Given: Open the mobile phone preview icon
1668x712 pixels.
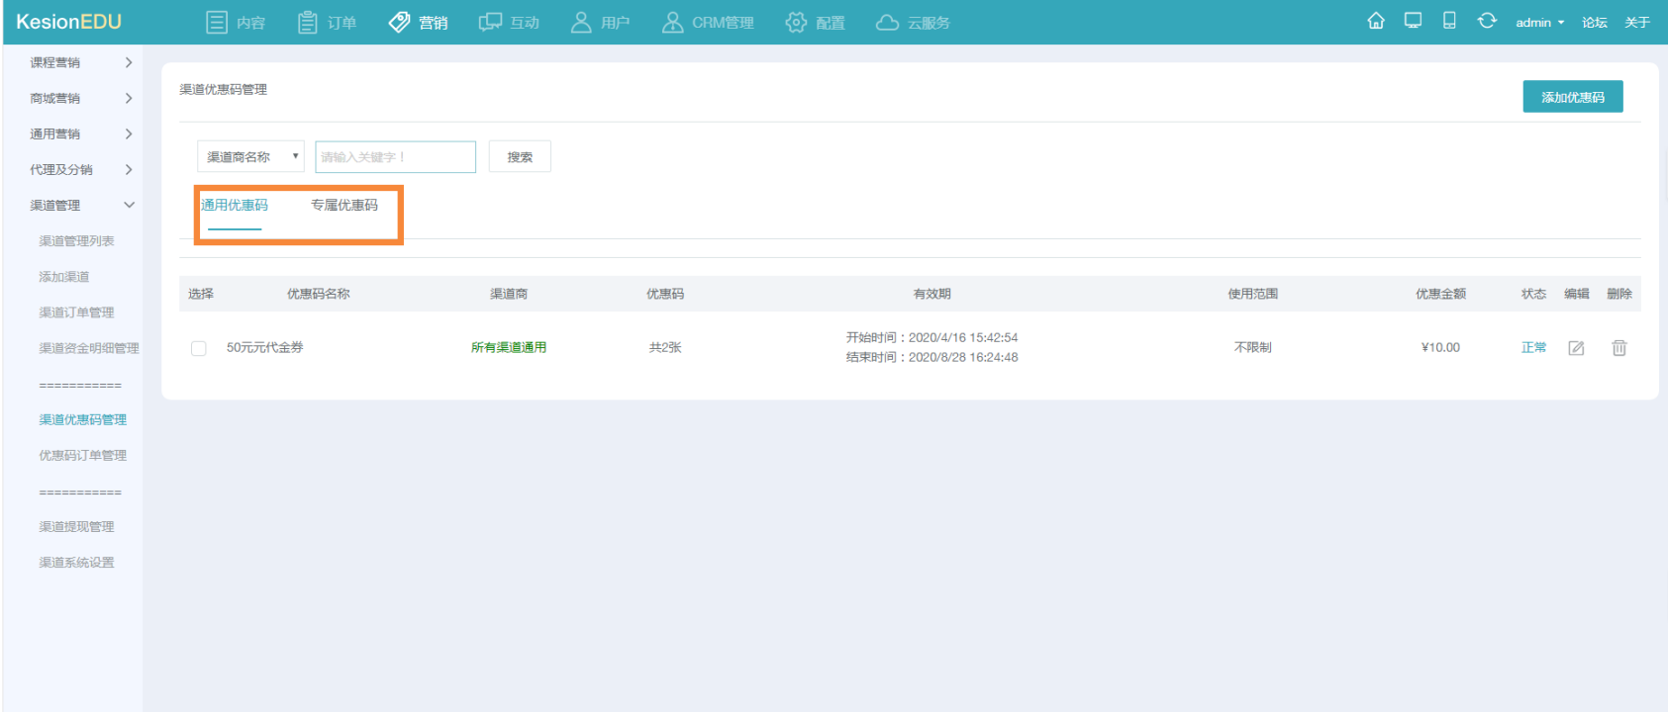Looking at the screenshot, I should click(x=1449, y=21).
